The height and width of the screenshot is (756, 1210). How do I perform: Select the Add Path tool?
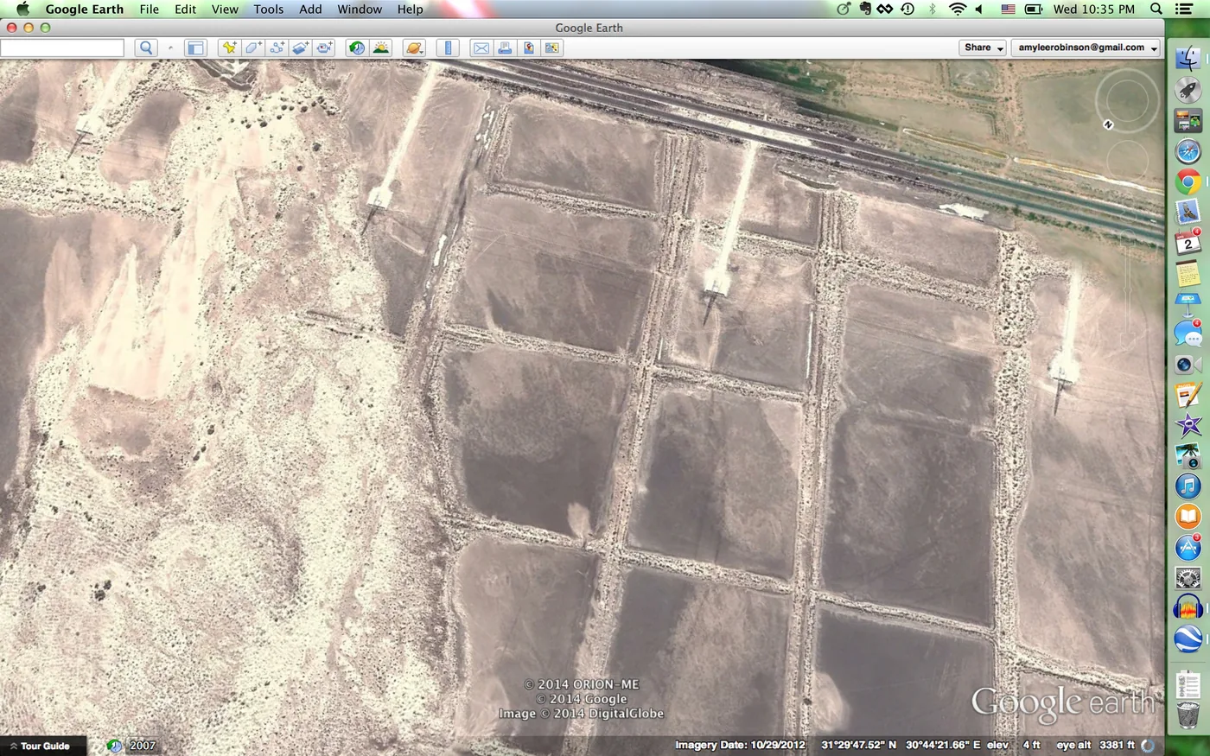click(x=277, y=48)
